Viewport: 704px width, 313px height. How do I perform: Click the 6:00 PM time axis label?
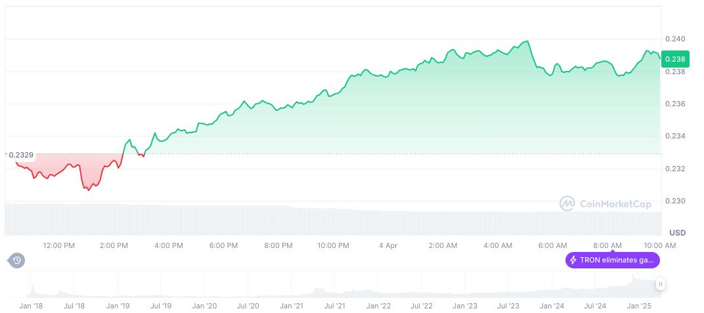[x=223, y=245]
